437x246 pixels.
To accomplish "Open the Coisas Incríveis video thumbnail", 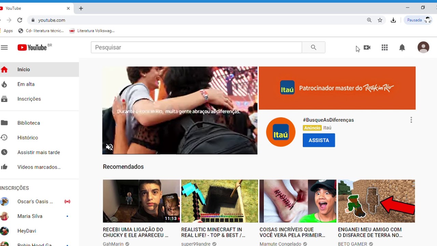I will pyautogui.click(x=298, y=201).
